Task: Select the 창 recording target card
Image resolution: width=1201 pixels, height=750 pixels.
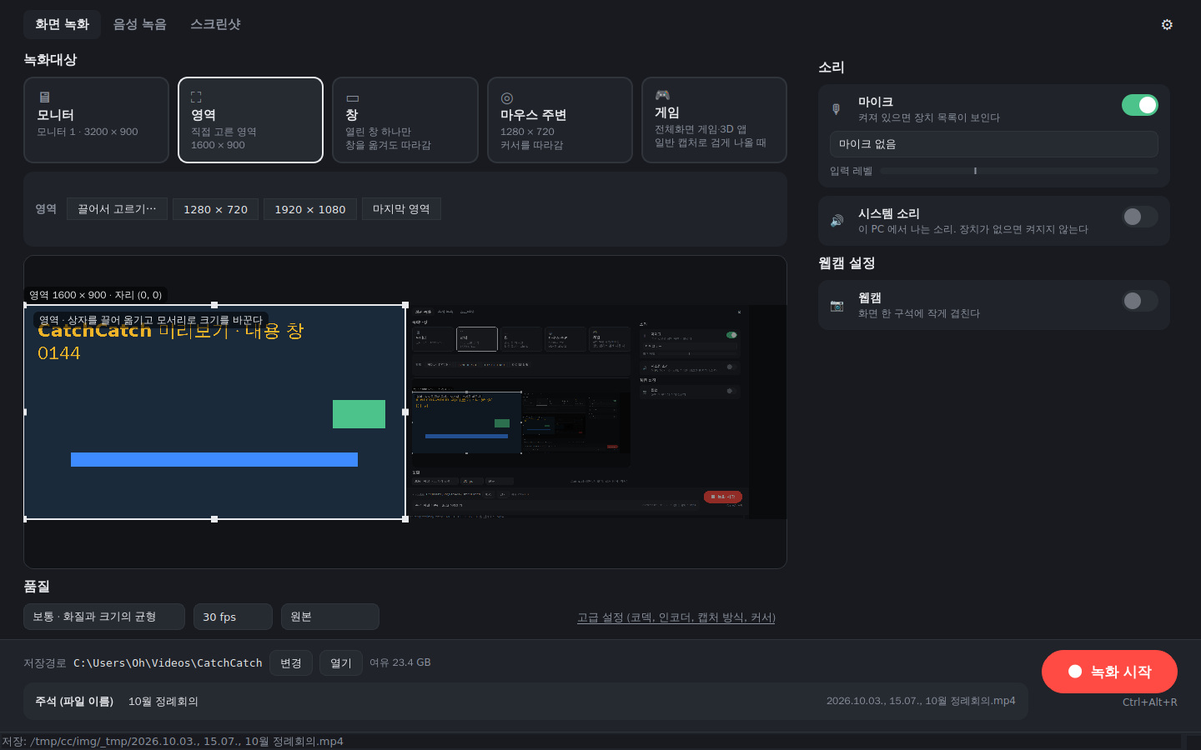Action: [405, 120]
